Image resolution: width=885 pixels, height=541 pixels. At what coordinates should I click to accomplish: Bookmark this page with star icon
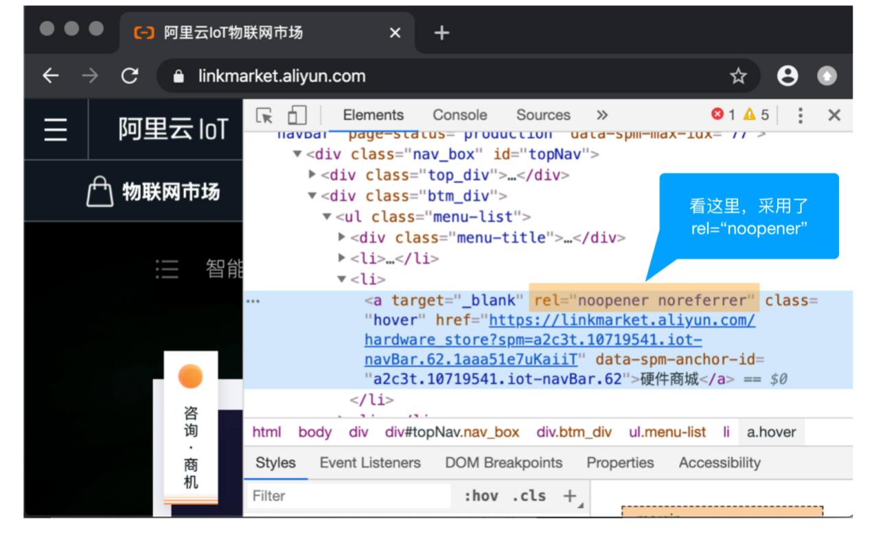pyautogui.click(x=738, y=76)
